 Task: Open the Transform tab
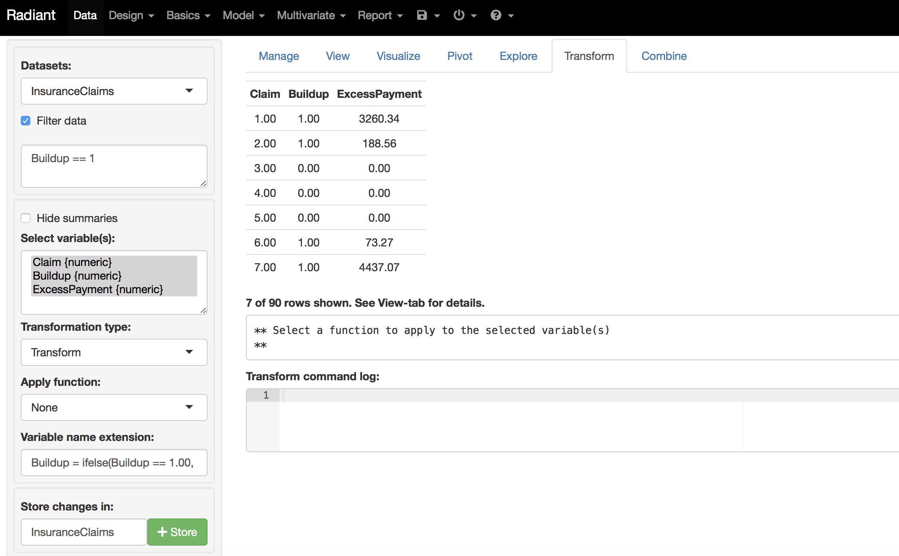click(x=589, y=56)
